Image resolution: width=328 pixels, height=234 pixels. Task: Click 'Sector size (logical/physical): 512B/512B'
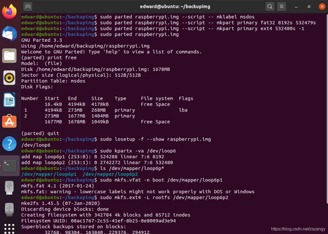click(x=81, y=75)
